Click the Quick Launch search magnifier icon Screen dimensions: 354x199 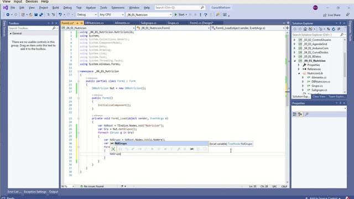pos(202,7)
